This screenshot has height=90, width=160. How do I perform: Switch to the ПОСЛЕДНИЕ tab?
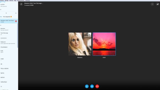(6, 17)
